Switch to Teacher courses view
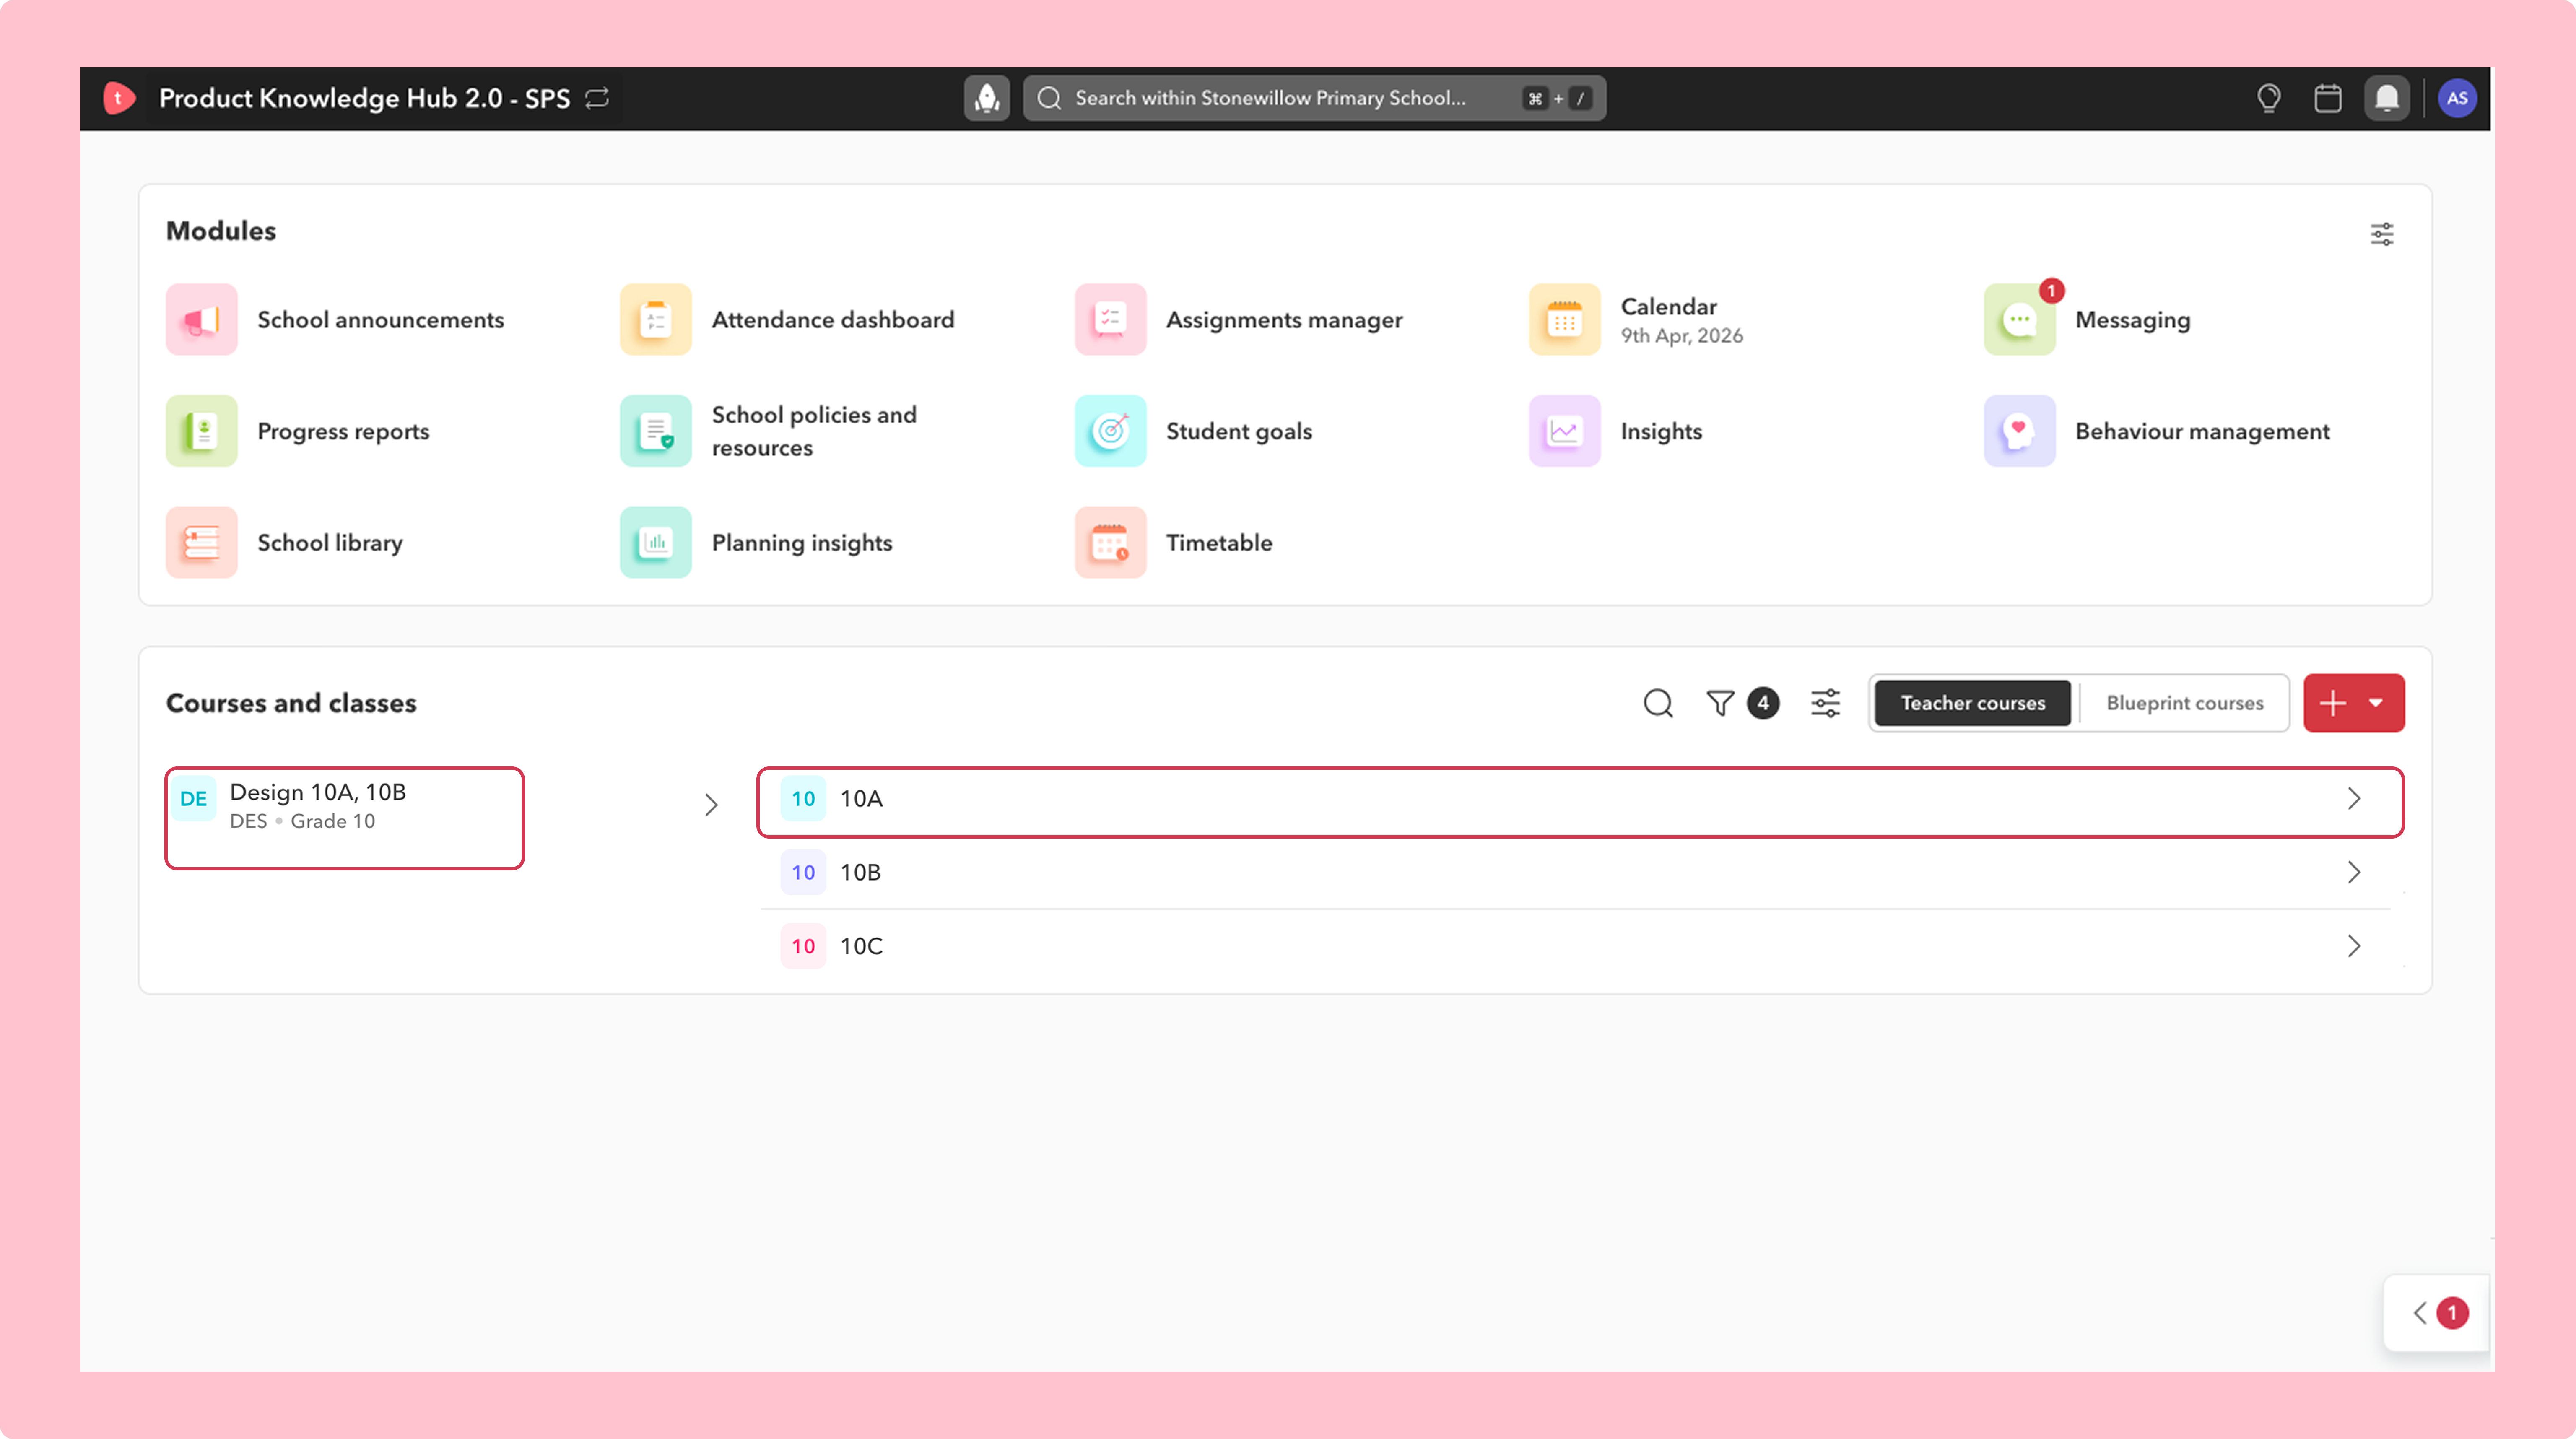 [1973, 703]
